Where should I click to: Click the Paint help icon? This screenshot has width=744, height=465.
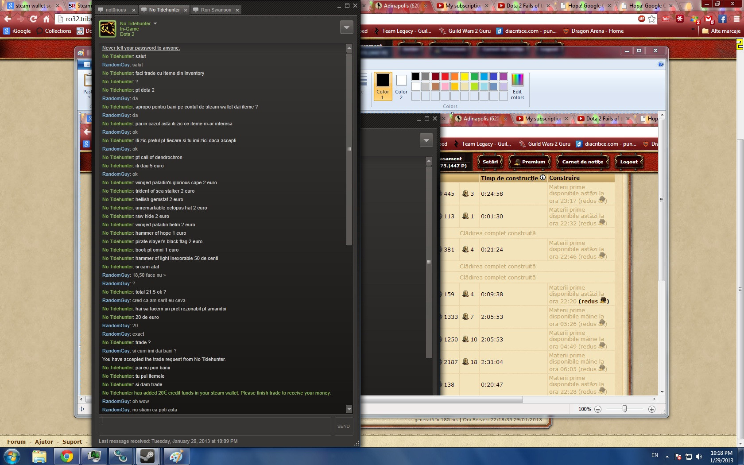click(x=661, y=65)
